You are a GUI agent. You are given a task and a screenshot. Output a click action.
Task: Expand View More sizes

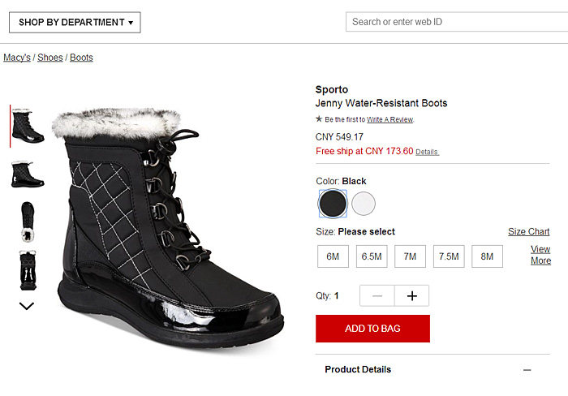(540, 255)
